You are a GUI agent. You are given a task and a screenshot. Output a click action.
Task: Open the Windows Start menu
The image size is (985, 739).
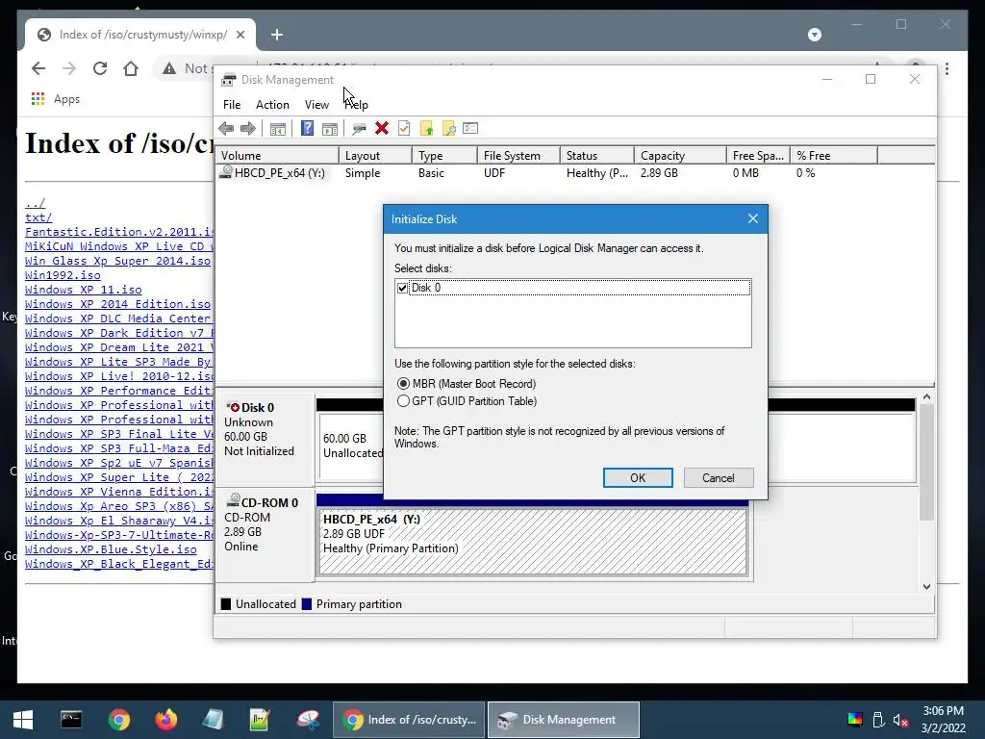(x=23, y=720)
